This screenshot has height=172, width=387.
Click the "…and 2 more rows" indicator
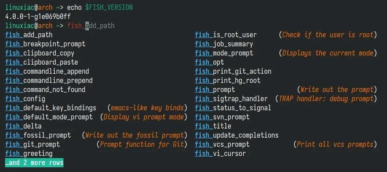[34, 163]
